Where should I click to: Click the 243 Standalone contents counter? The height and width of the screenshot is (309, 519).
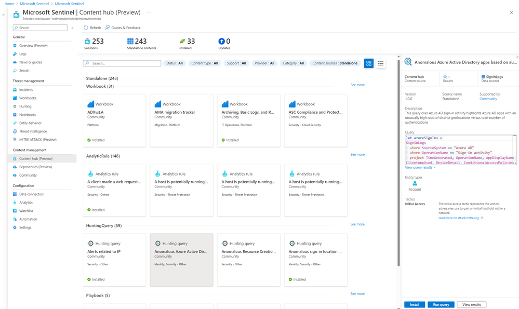click(x=141, y=43)
